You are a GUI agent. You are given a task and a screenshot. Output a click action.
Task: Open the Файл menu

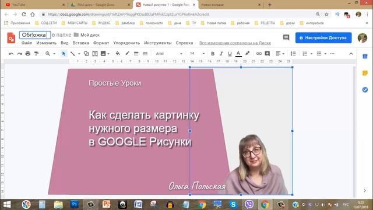(x=27, y=43)
